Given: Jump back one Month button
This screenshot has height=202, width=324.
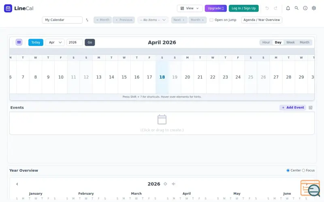Looking at the screenshot, I should click(x=103, y=20).
